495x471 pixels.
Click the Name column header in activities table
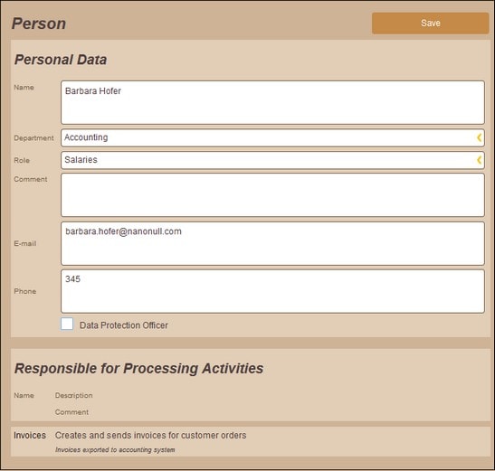tap(24, 395)
